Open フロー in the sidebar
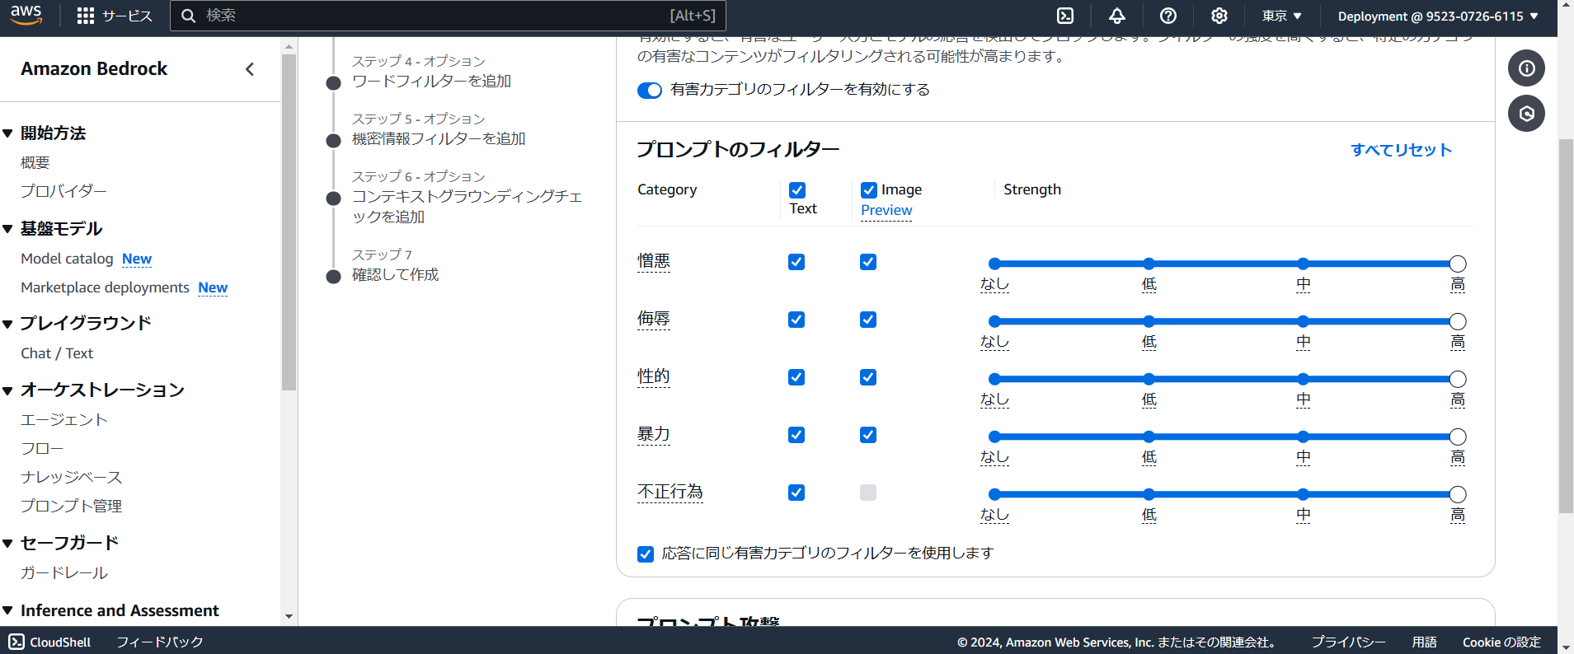The width and height of the screenshot is (1574, 654). (x=42, y=449)
